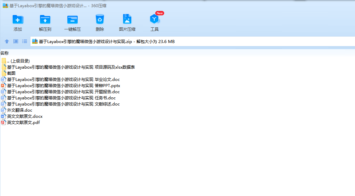Click the 截图 folder icon

(4, 73)
